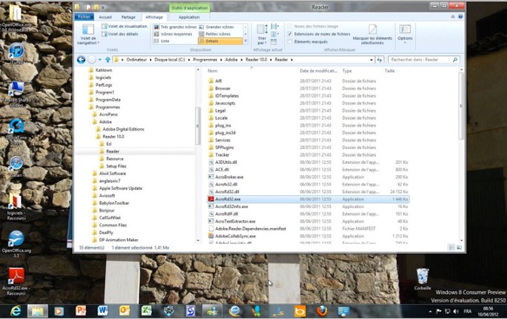The height and width of the screenshot is (319, 507).
Task: Click the folder tree vertical scrollbar
Action: [198, 126]
